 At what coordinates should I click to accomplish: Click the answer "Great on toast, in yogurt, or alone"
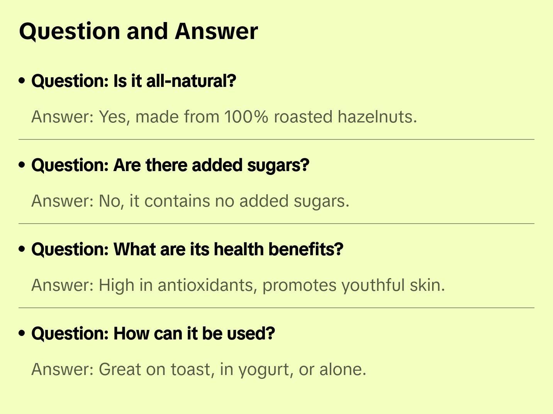198,369
